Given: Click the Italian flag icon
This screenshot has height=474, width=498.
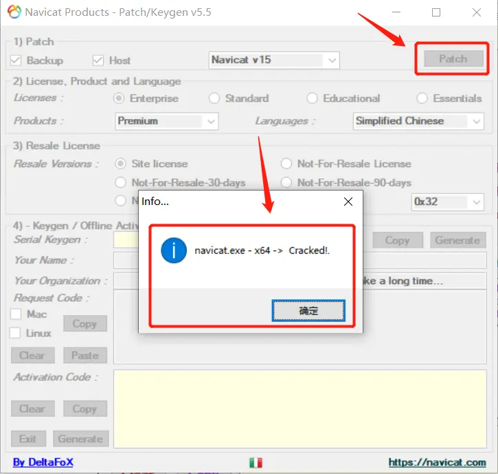Looking at the screenshot, I should click(x=256, y=462).
